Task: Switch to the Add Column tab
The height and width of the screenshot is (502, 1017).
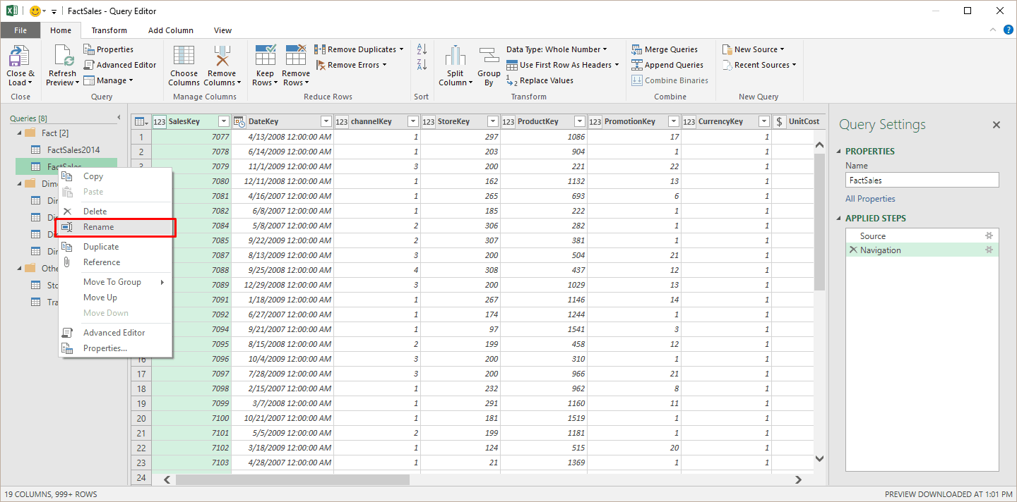Action: click(171, 30)
